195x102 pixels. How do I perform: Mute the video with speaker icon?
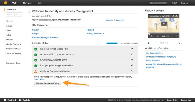click(x=158, y=36)
